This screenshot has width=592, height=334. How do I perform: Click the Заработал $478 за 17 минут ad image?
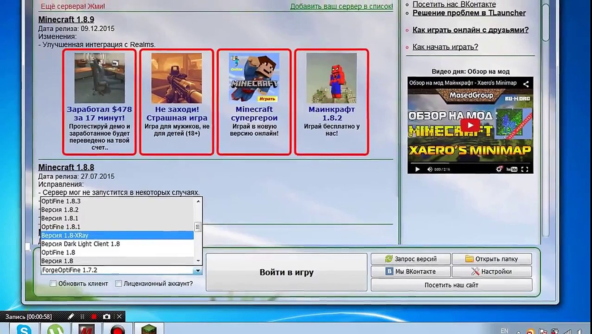click(99, 78)
